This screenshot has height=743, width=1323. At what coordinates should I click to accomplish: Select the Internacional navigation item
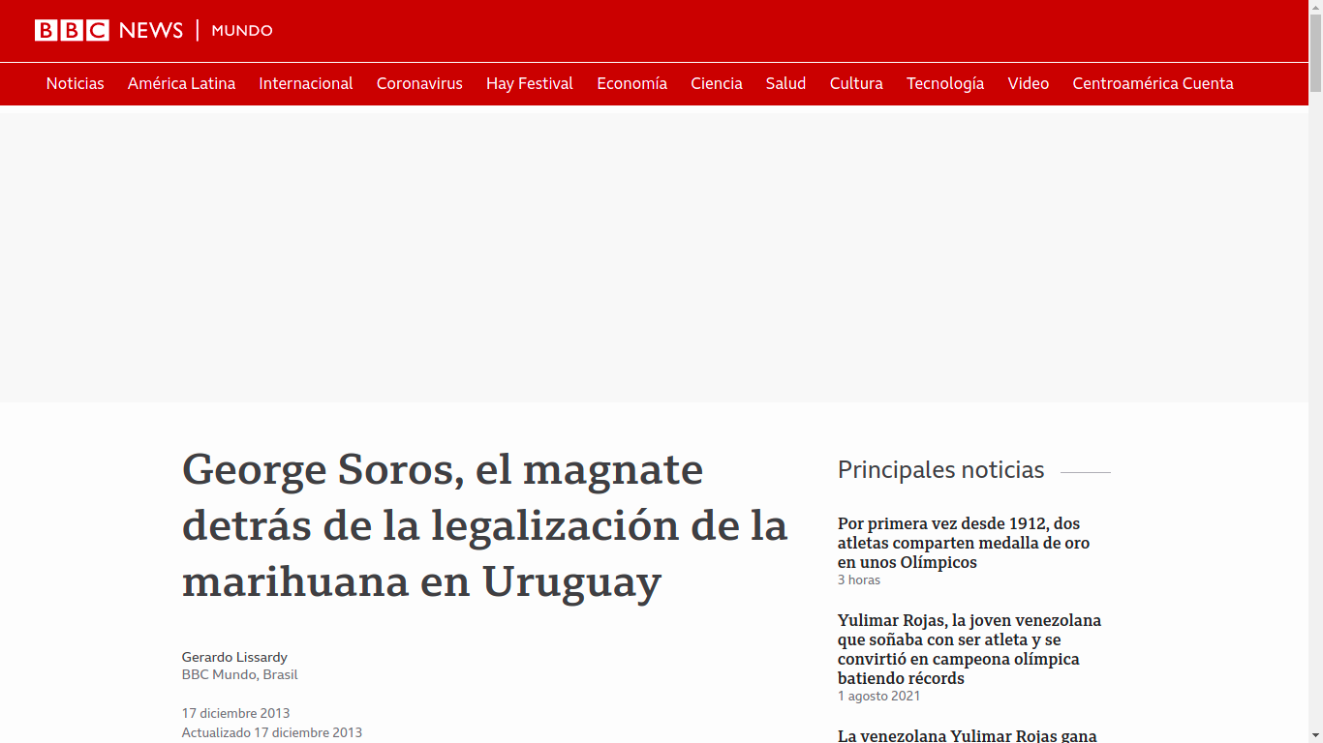(306, 84)
